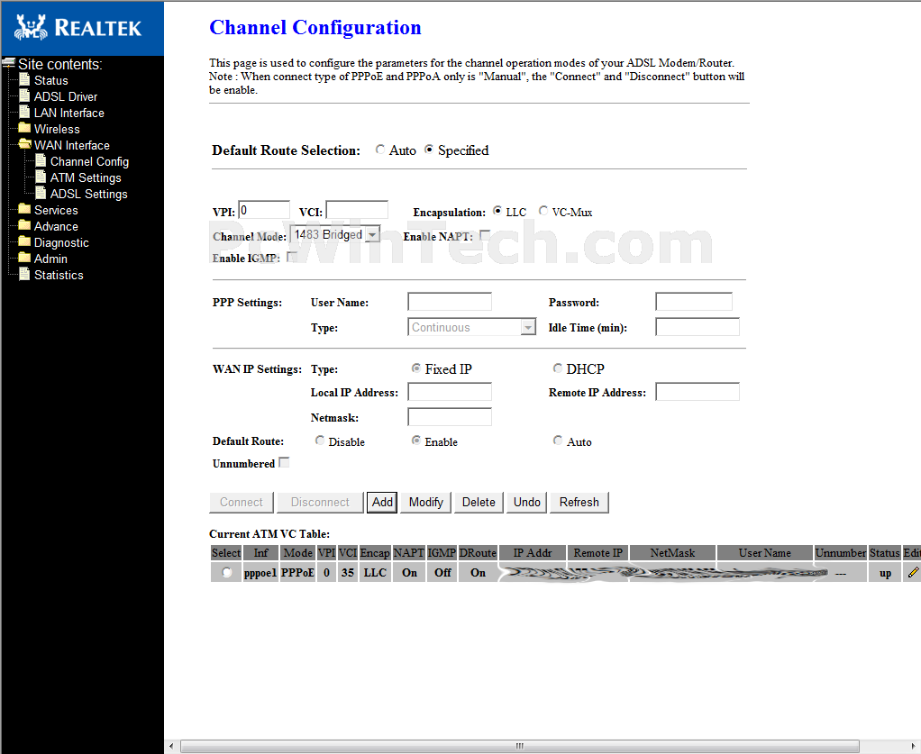
Task: Click the ADSL Driver page icon
Action: 24,95
